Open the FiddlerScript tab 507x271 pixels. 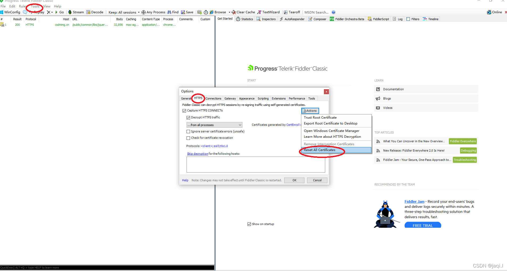click(x=378, y=19)
